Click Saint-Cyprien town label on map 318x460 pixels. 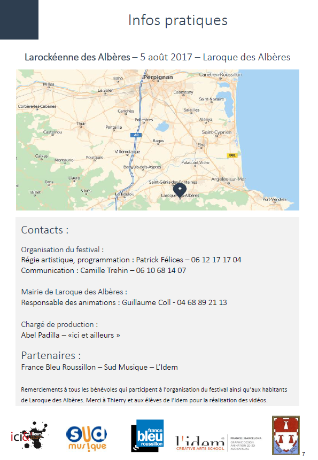[216, 132]
